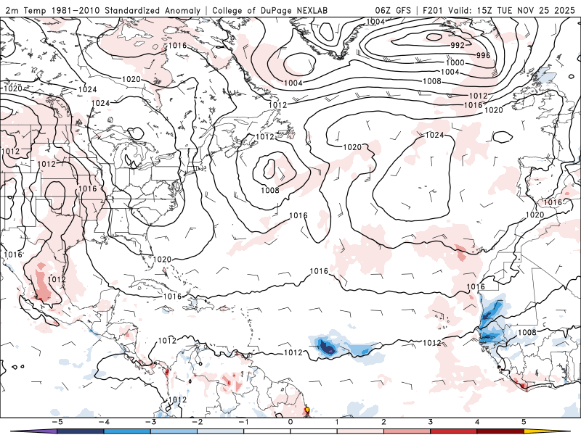Select the salmon pink 2 to 3 swatch

point(407,431)
